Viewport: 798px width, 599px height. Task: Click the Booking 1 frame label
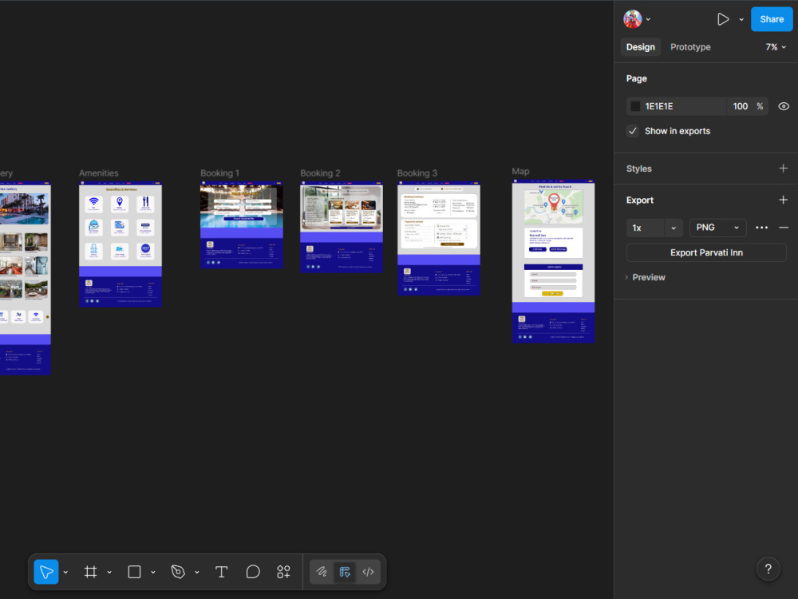click(x=220, y=173)
